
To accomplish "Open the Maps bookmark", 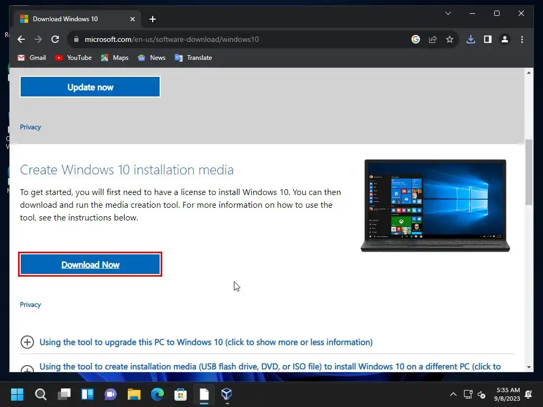I will click(115, 58).
